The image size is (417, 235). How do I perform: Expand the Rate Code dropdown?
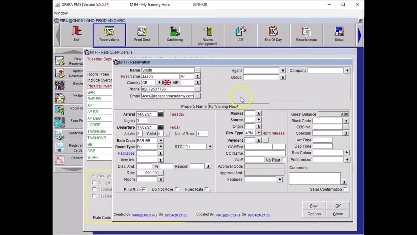click(x=161, y=141)
